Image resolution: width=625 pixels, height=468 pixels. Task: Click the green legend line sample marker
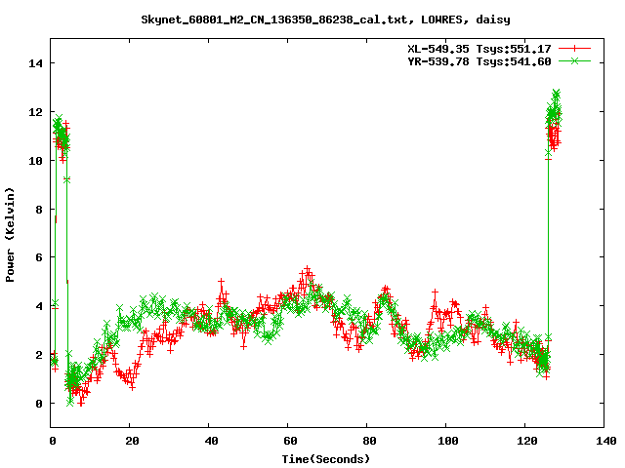(x=574, y=61)
